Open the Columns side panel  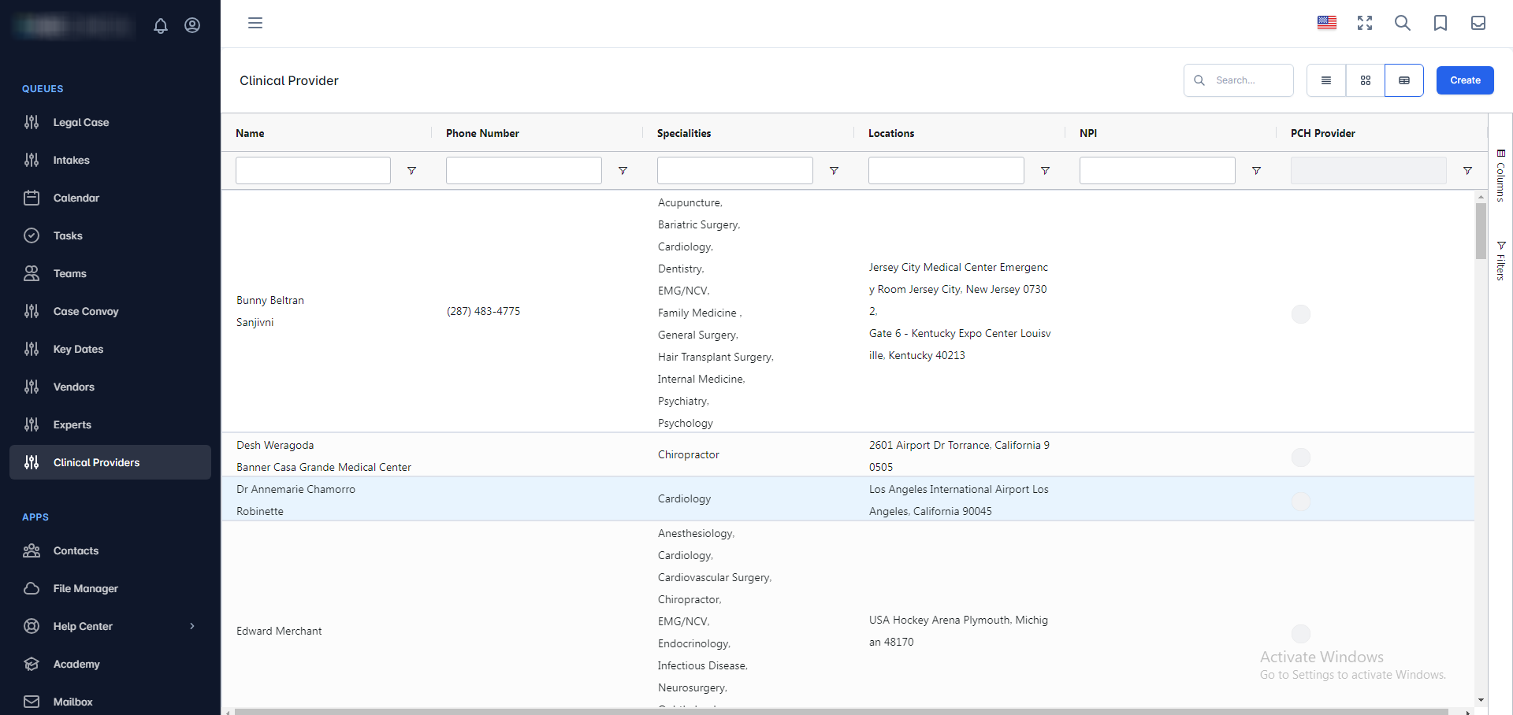click(1500, 175)
